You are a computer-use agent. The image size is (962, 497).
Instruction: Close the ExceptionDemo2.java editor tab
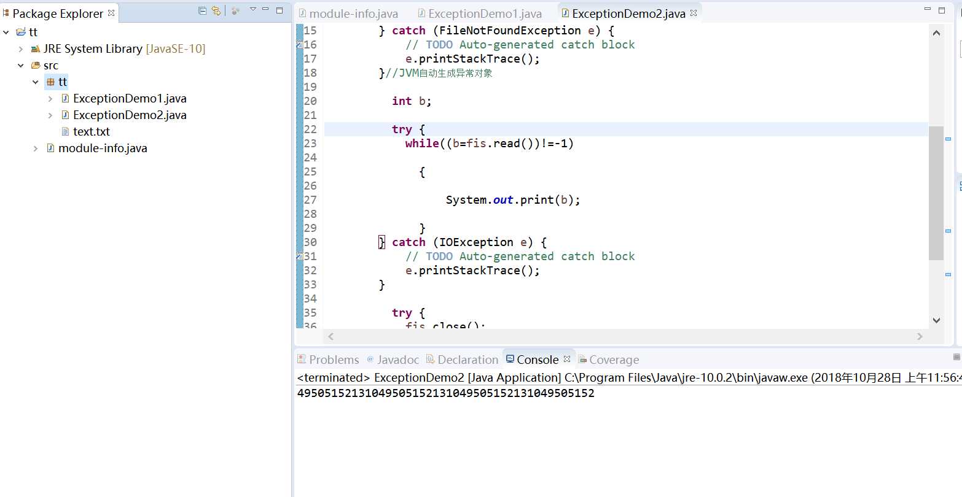click(x=694, y=13)
